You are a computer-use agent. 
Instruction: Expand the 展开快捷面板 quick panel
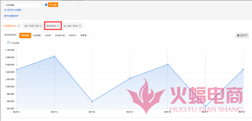[x=11, y=16]
